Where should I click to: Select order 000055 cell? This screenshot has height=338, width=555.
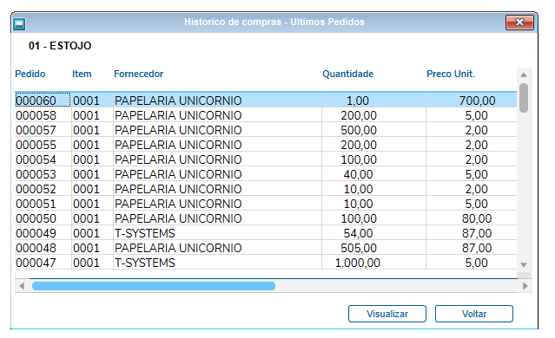coord(43,145)
